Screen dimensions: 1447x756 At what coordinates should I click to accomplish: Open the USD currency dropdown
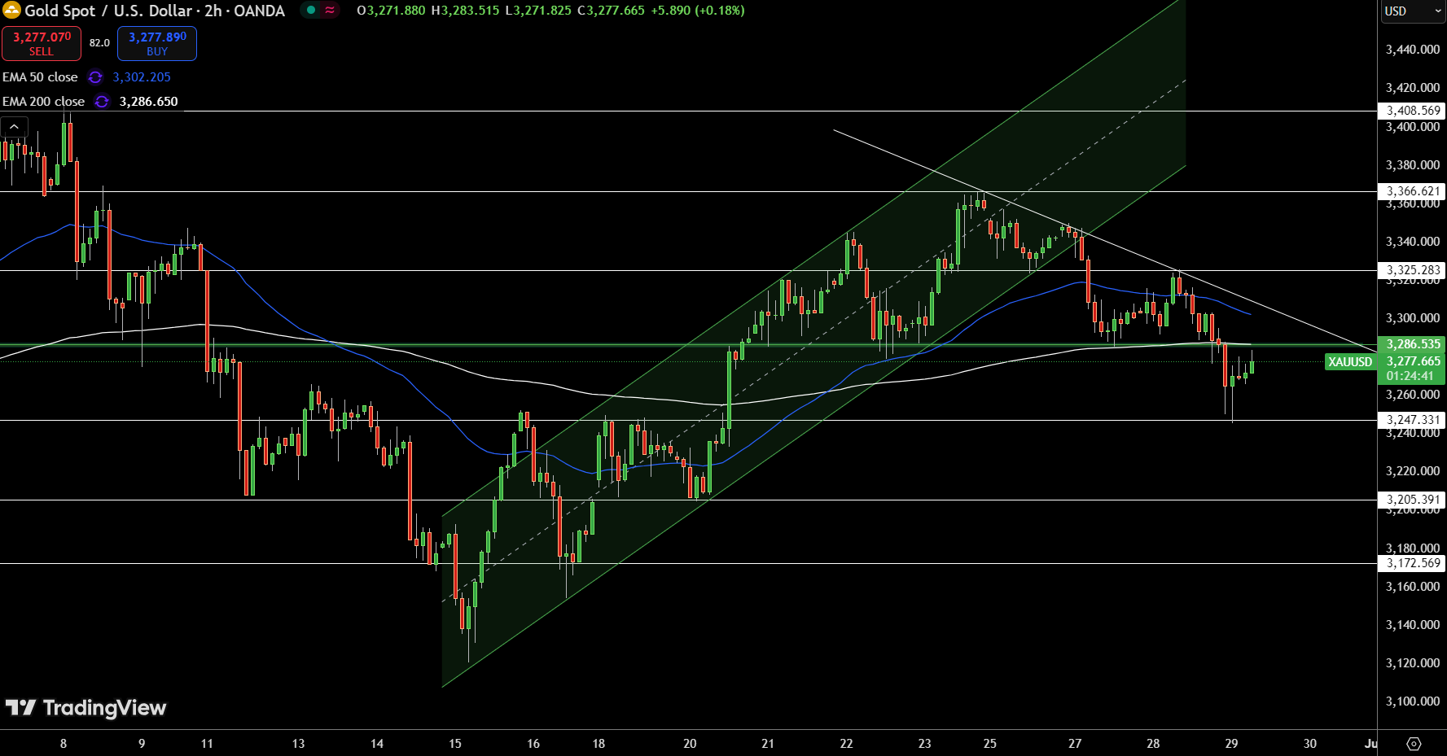[1411, 11]
